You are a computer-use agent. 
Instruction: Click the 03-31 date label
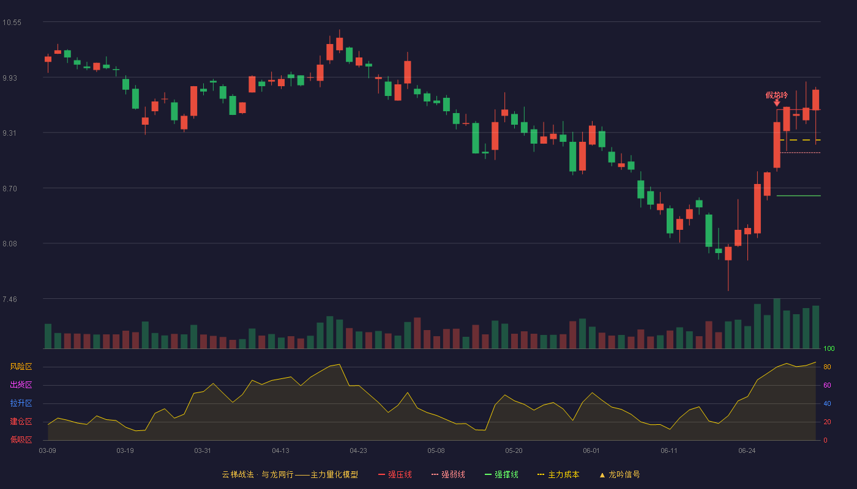tap(203, 450)
